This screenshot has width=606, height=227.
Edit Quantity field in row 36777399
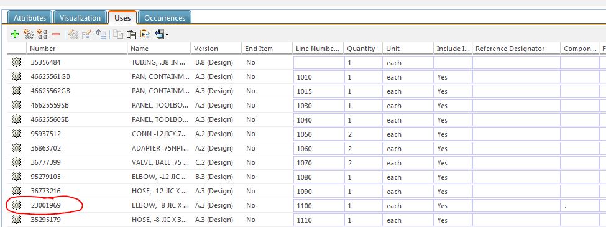tap(364, 163)
